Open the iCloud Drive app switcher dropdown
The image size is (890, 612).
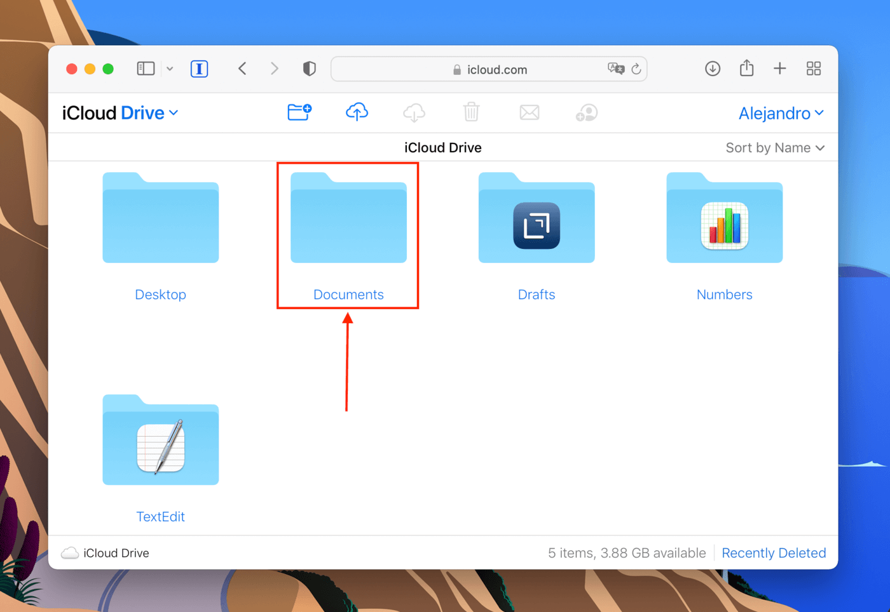tap(120, 113)
